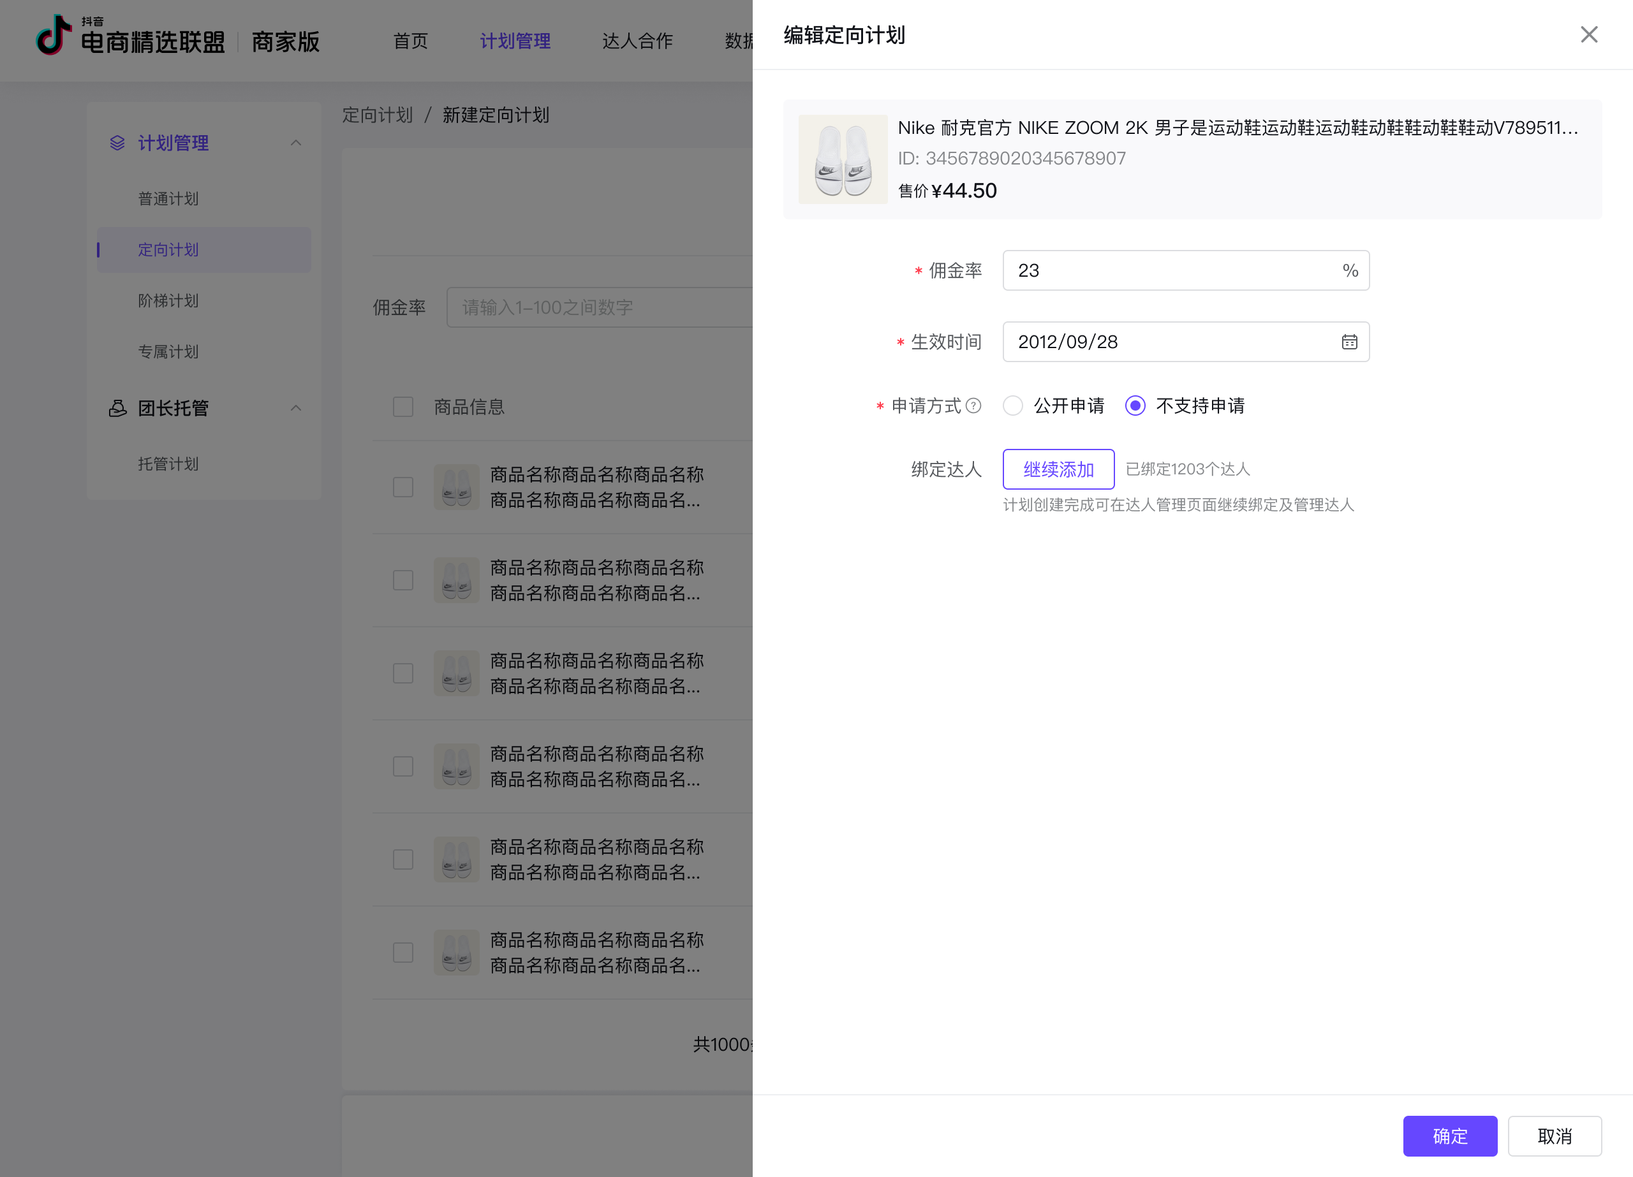Select the 不支持申请 radio option
The width and height of the screenshot is (1633, 1177).
pyautogui.click(x=1135, y=406)
